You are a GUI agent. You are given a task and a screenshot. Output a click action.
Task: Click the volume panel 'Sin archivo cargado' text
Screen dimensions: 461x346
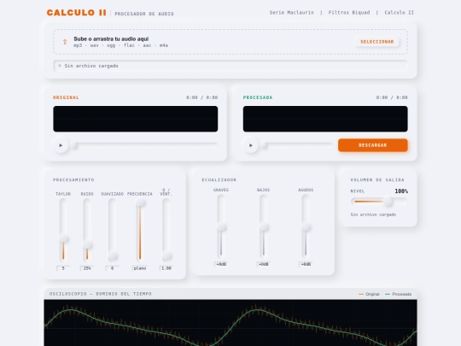coord(373,214)
